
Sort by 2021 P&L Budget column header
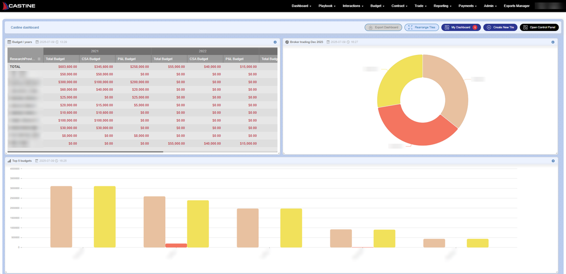click(x=133, y=59)
